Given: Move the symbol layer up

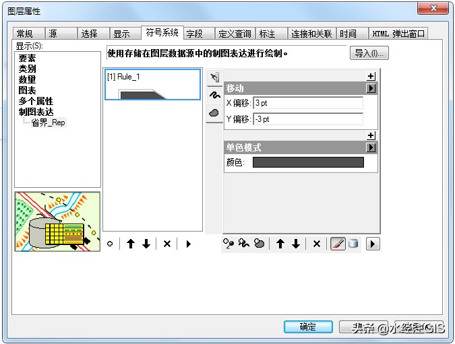Looking at the screenshot, I should click(280, 244).
